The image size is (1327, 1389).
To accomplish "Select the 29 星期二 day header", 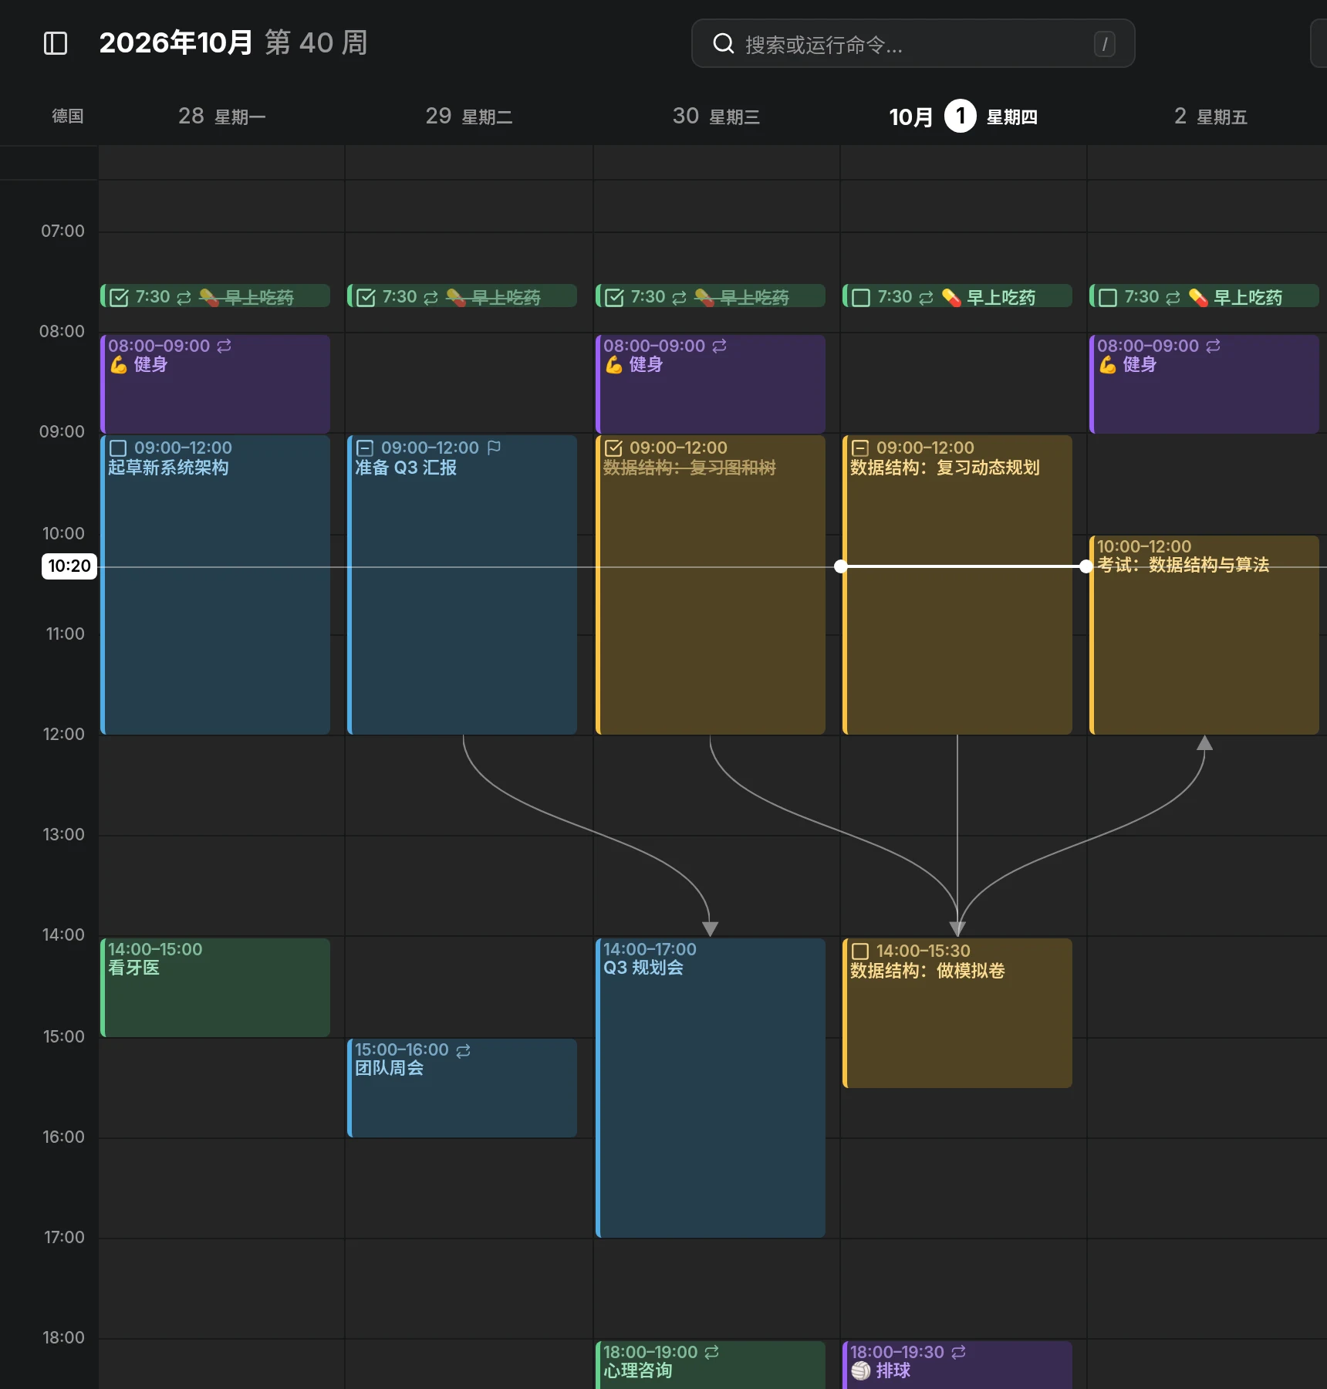I will pos(469,117).
